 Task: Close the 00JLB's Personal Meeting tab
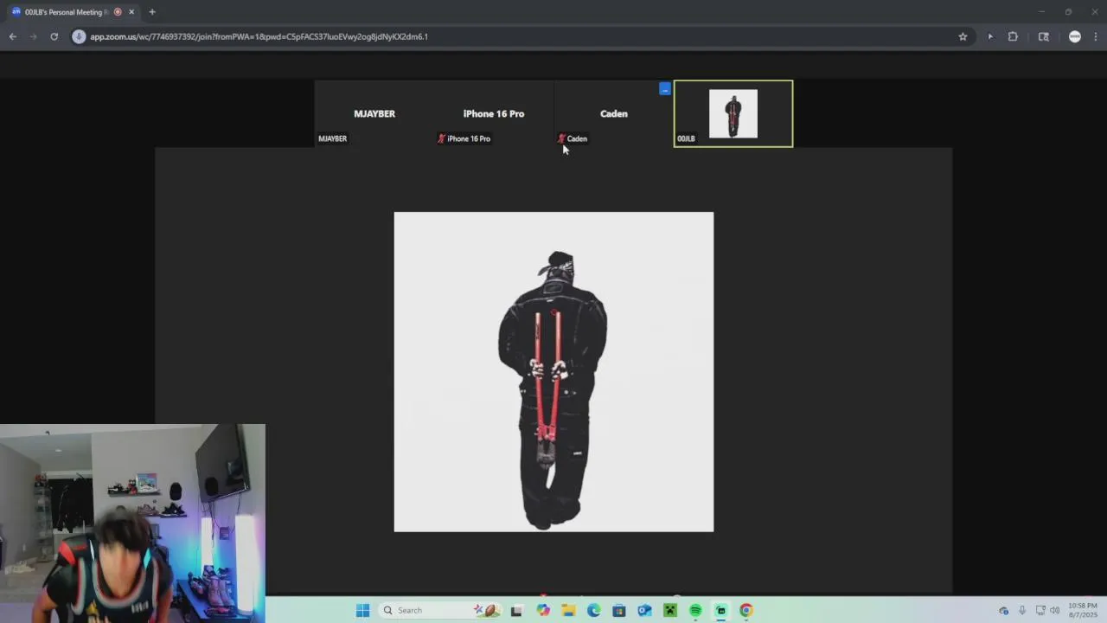pos(131,12)
